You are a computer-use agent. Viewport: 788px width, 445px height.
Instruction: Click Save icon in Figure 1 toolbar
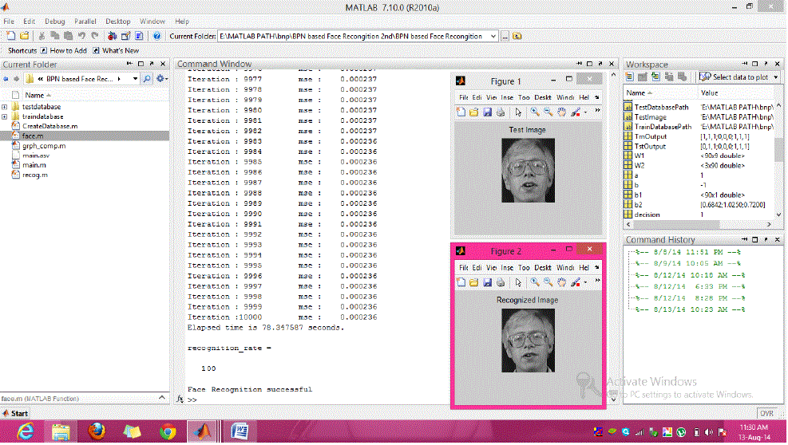coord(487,112)
